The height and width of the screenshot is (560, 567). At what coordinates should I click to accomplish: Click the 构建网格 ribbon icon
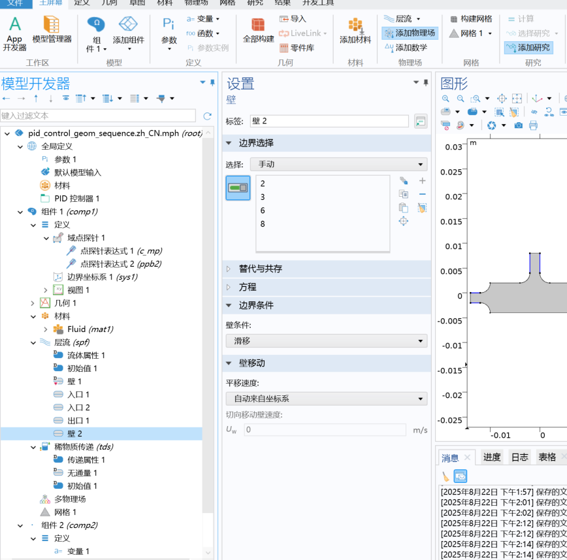(470, 20)
